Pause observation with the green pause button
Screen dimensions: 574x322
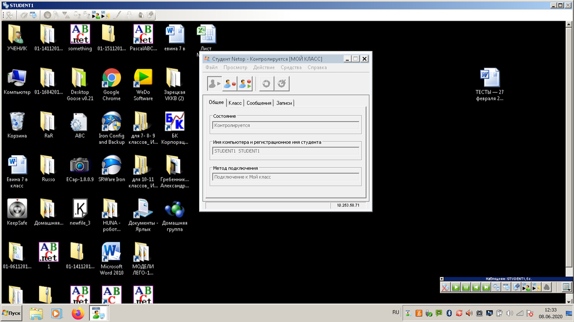point(466,287)
